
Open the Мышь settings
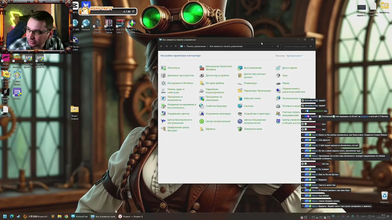click(x=283, y=83)
